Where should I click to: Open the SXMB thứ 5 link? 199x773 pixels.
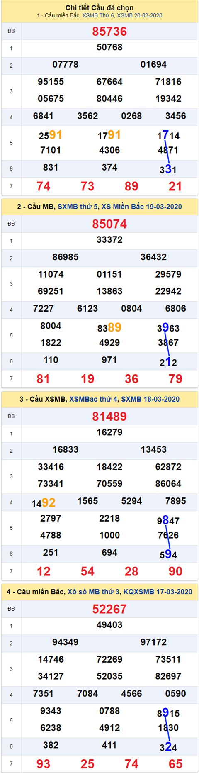[x=78, y=207]
